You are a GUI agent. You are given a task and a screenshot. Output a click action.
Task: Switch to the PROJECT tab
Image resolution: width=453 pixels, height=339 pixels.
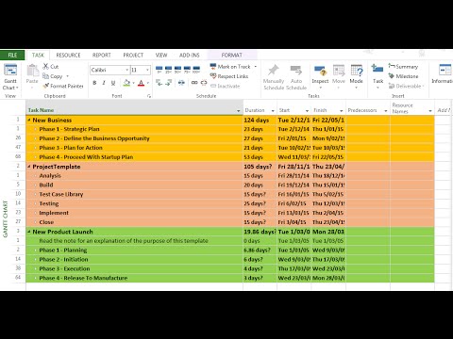(133, 56)
